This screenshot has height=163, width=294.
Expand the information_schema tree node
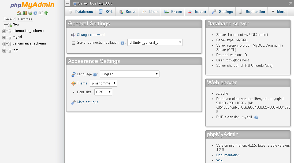tap(4, 31)
